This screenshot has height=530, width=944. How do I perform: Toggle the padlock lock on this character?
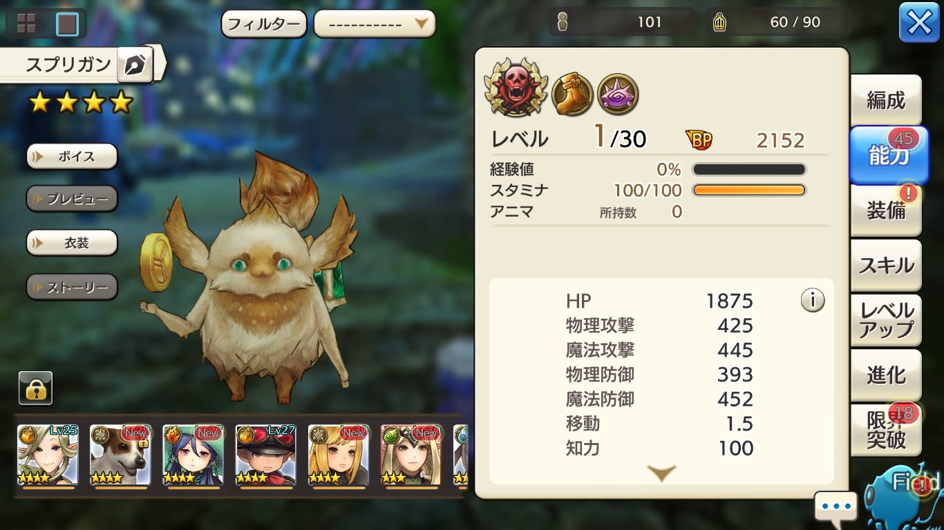click(x=35, y=389)
